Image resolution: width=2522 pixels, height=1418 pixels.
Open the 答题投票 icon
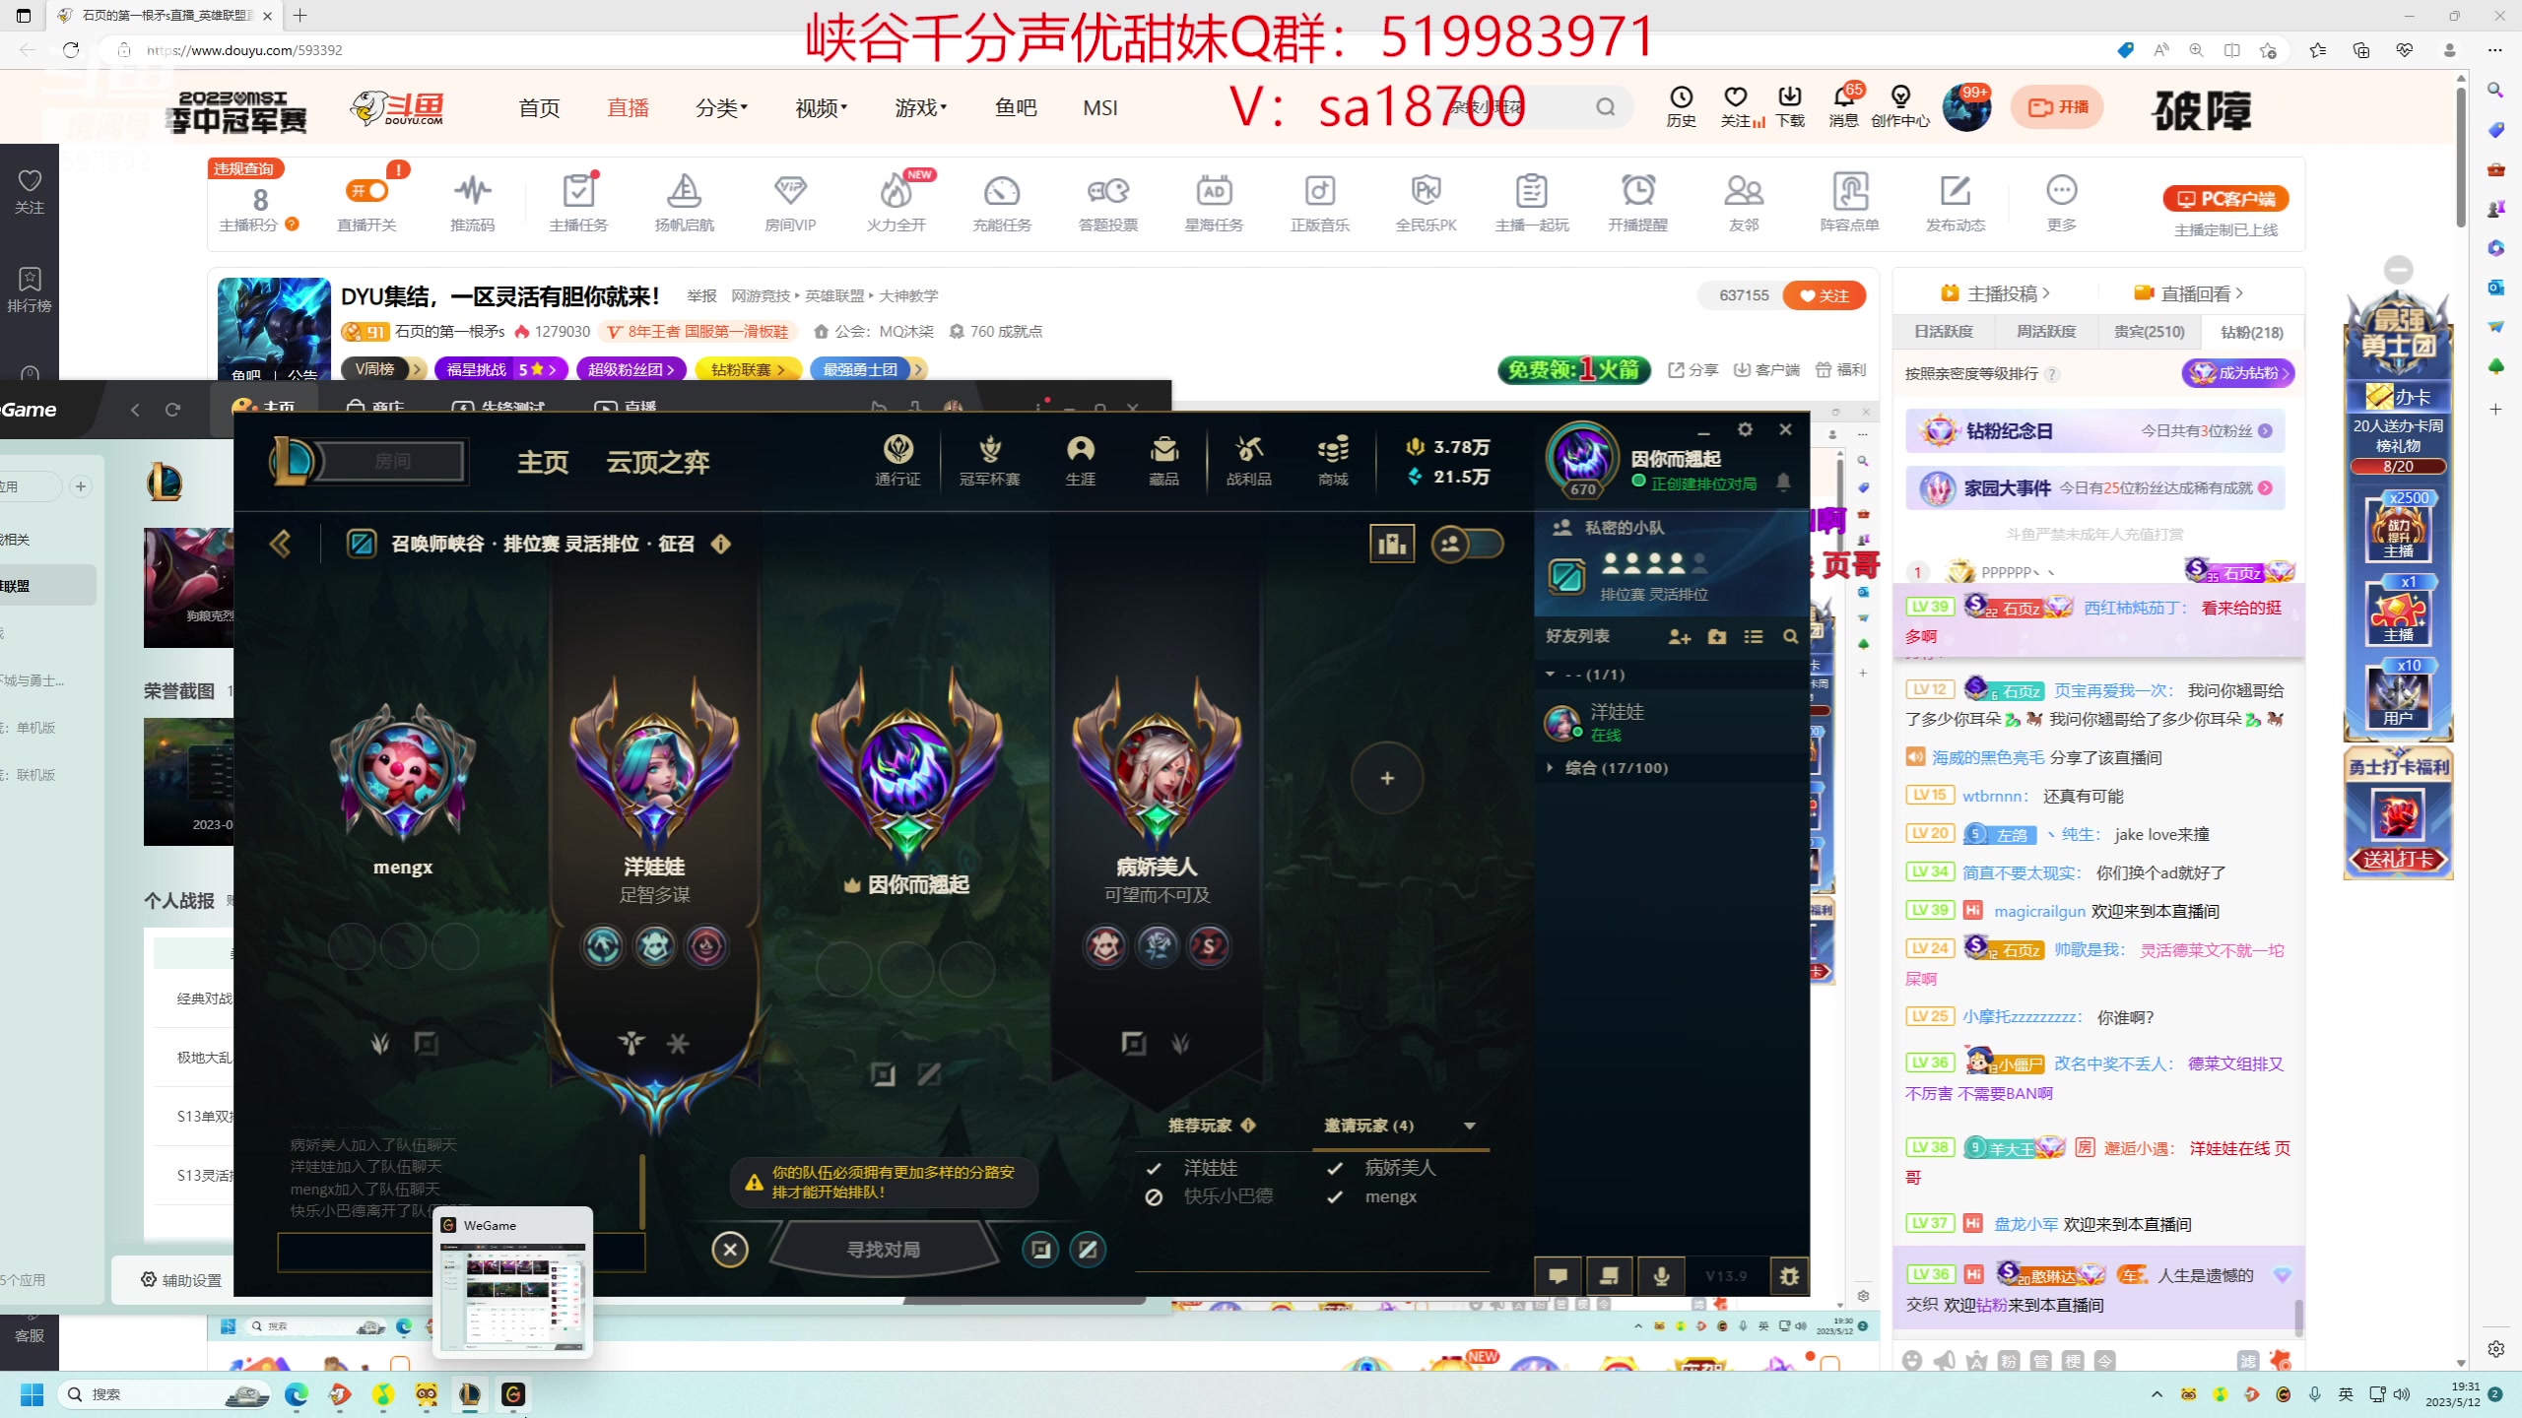pyautogui.click(x=1108, y=203)
